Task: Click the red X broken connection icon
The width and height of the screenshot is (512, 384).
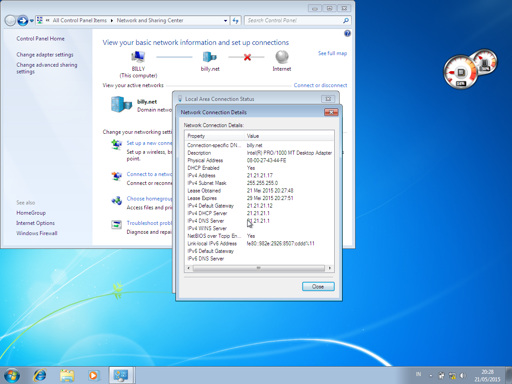Action: [247, 57]
